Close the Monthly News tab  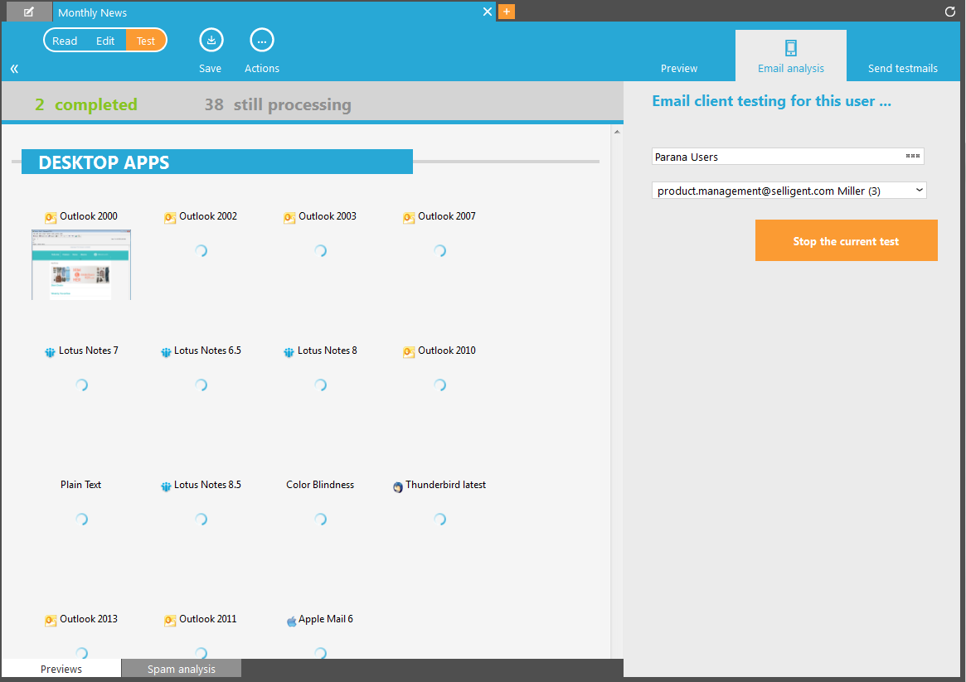tap(488, 12)
